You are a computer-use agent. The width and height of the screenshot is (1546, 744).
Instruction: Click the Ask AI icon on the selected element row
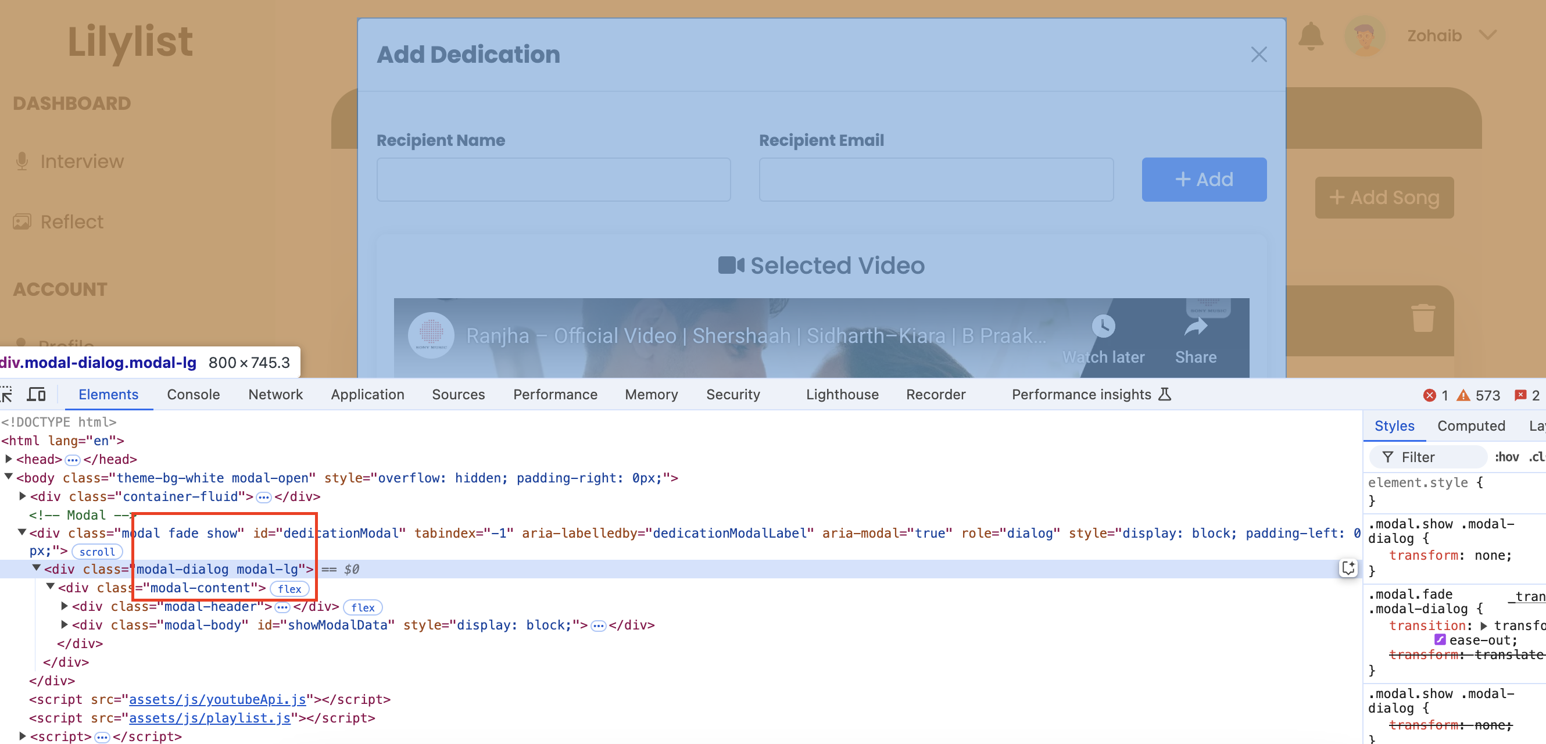click(1348, 568)
